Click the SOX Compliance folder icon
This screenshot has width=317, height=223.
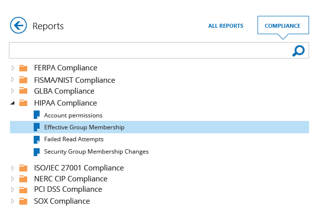[x=23, y=201]
